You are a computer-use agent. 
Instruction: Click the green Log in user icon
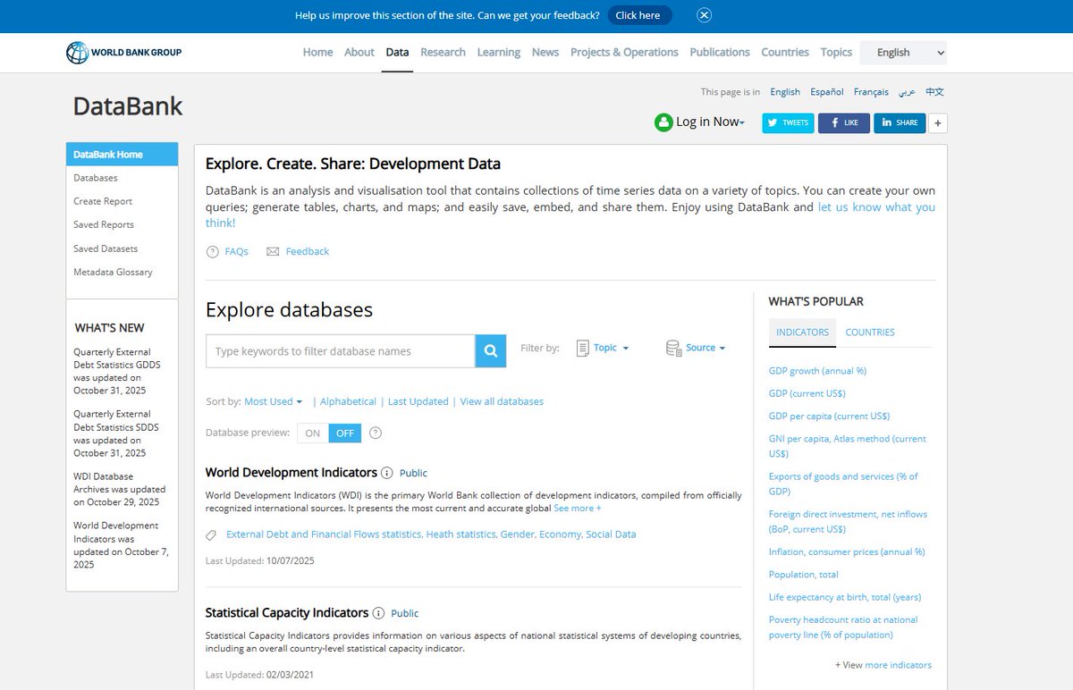coord(663,122)
